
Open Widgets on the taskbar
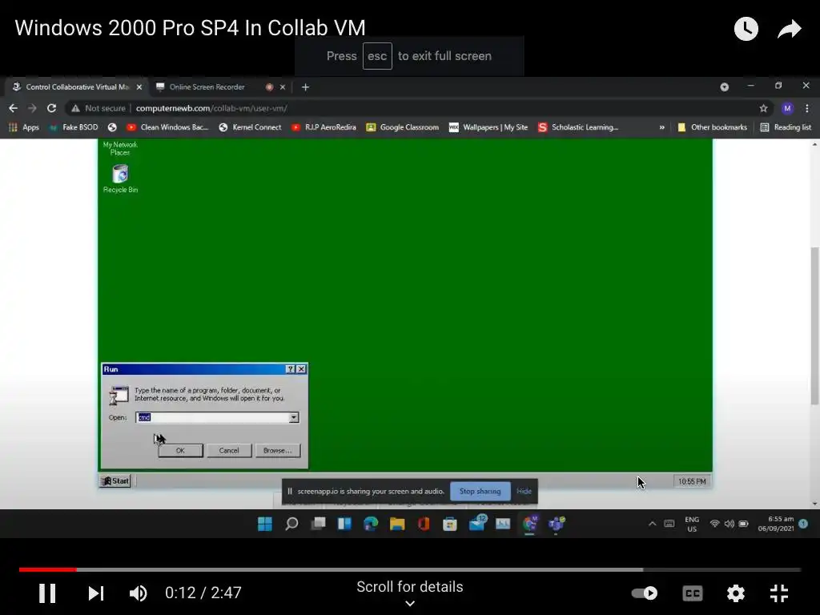point(344,524)
